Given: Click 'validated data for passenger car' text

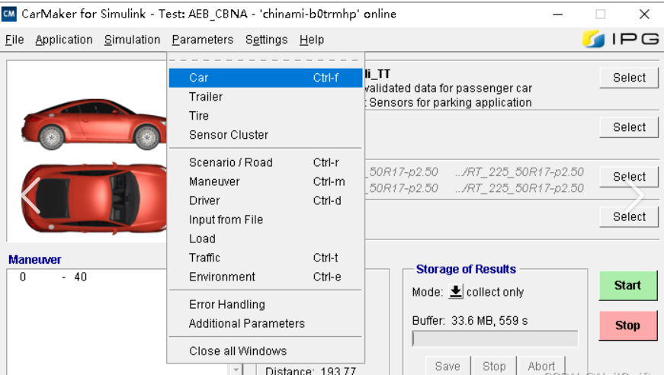Looking at the screenshot, I should [448, 88].
